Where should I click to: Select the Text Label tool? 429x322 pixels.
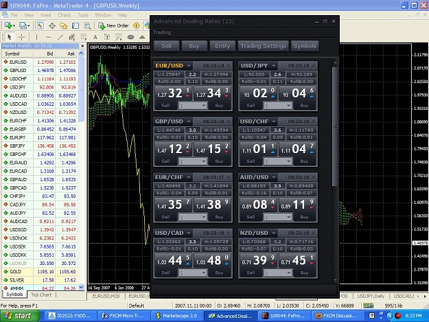tap(107, 37)
